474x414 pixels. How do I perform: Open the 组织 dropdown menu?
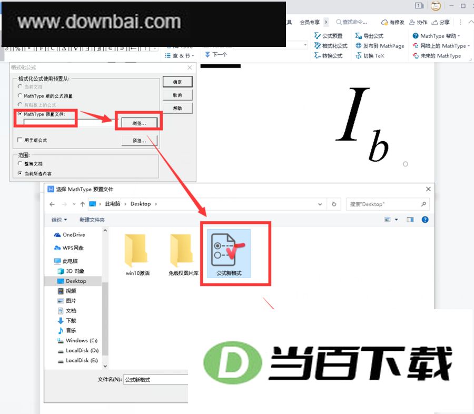(x=59, y=220)
